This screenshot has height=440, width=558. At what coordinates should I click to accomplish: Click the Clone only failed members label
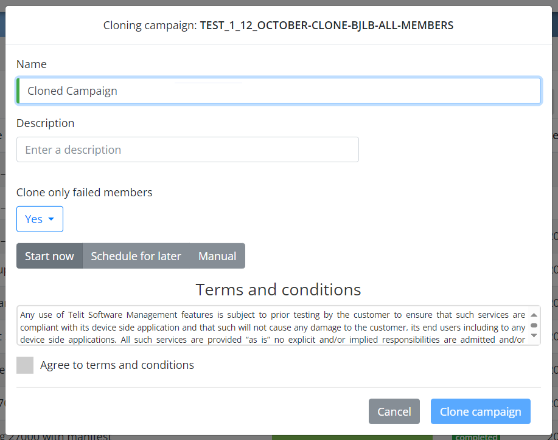85,192
